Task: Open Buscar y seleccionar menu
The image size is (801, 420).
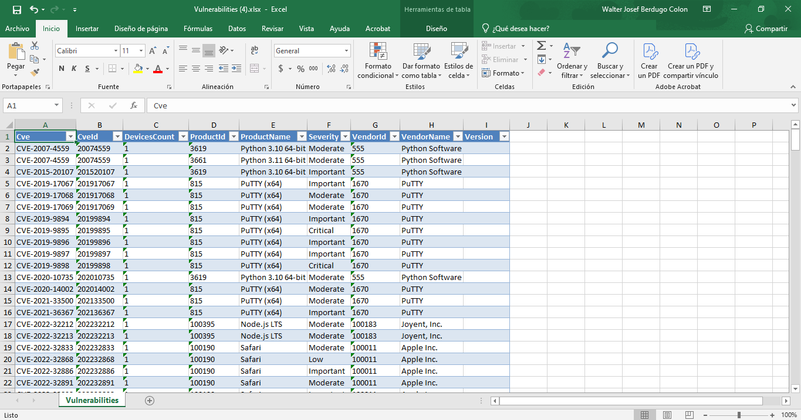Action: coord(610,60)
